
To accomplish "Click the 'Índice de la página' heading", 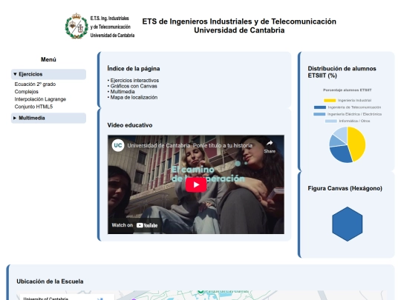I will coord(134,69).
